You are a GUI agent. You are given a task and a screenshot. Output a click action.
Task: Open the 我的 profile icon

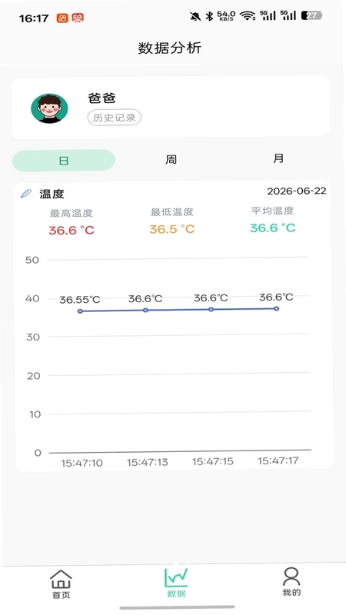[291, 577]
